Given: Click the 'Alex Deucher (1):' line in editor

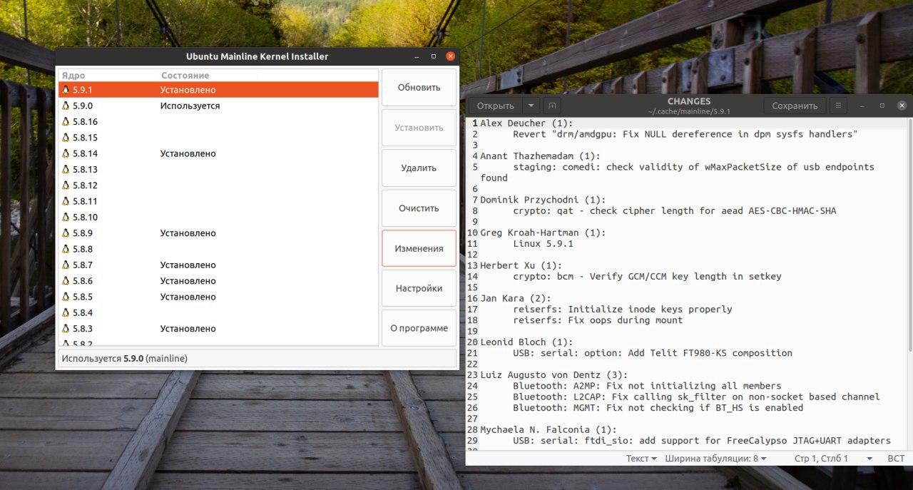Looking at the screenshot, I should 526,123.
